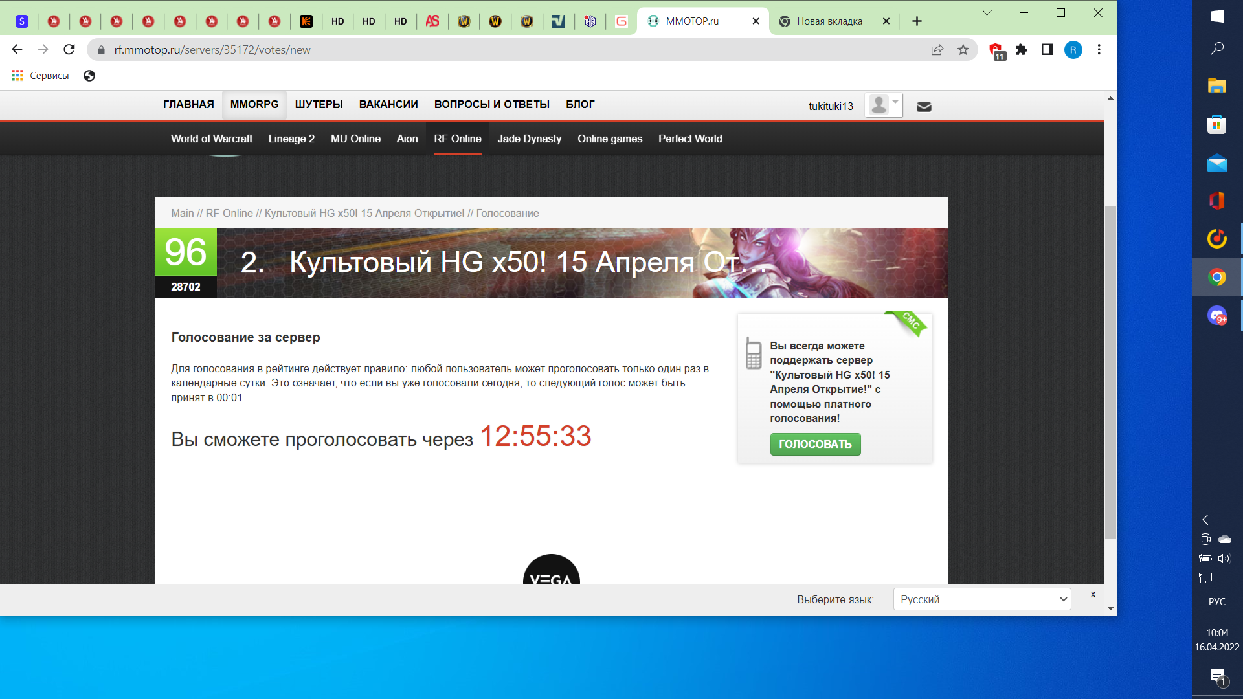
Task: Close the Новая вкладка tab
Action: [886, 21]
